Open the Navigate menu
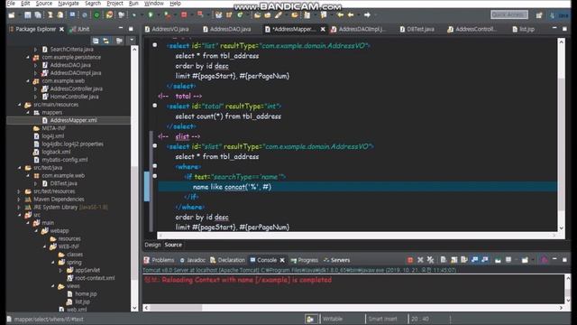 pyautogui.click(x=69, y=4)
